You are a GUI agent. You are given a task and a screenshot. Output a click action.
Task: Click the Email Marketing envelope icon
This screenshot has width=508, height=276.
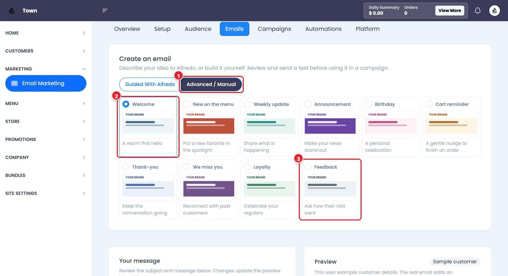[14, 83]
